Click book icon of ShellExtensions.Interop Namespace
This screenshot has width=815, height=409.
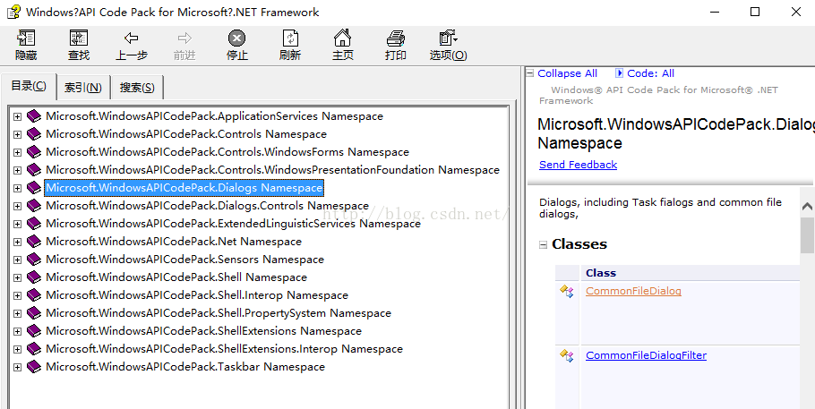pyautogui.click(x=34, y=349)
